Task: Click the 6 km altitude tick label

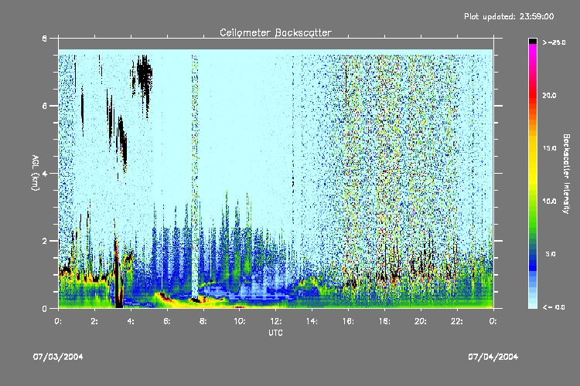Action: pyautogui.click(x=45, y=106)
